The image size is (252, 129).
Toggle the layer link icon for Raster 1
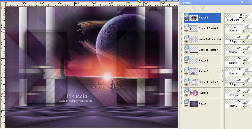[x=247, y=91]
